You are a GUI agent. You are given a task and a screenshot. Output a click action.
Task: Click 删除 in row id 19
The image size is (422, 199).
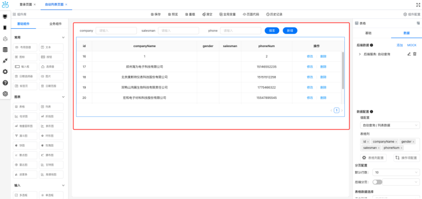pos(323,88)
